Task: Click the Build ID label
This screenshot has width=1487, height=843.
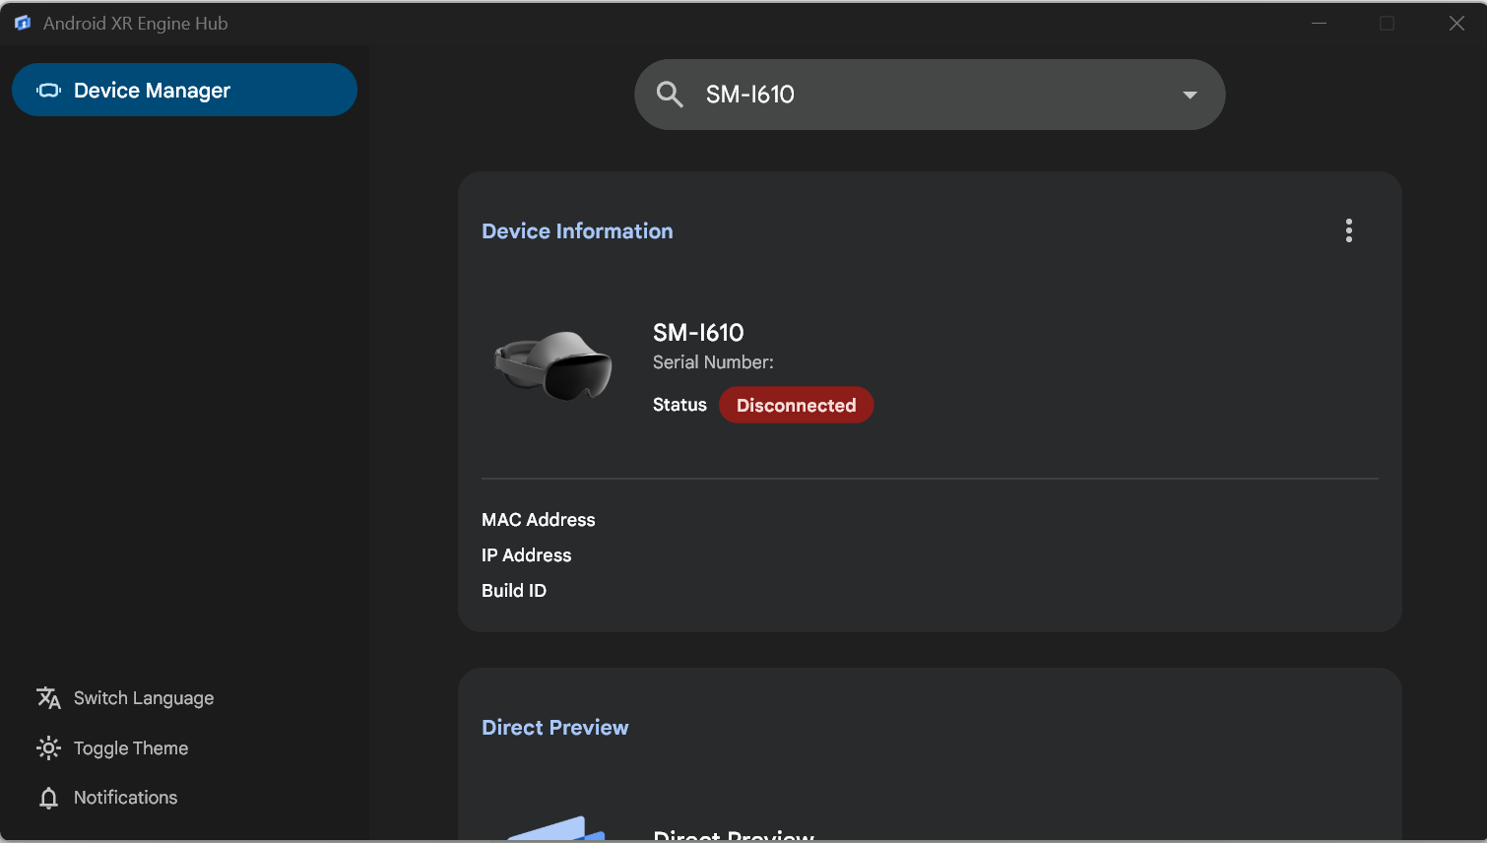Action: (514, 591)
